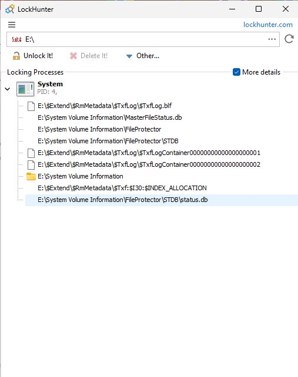298x377 pixels.
Task: Select the MasterFileStatus.db entry
Action: coord(110,117)
